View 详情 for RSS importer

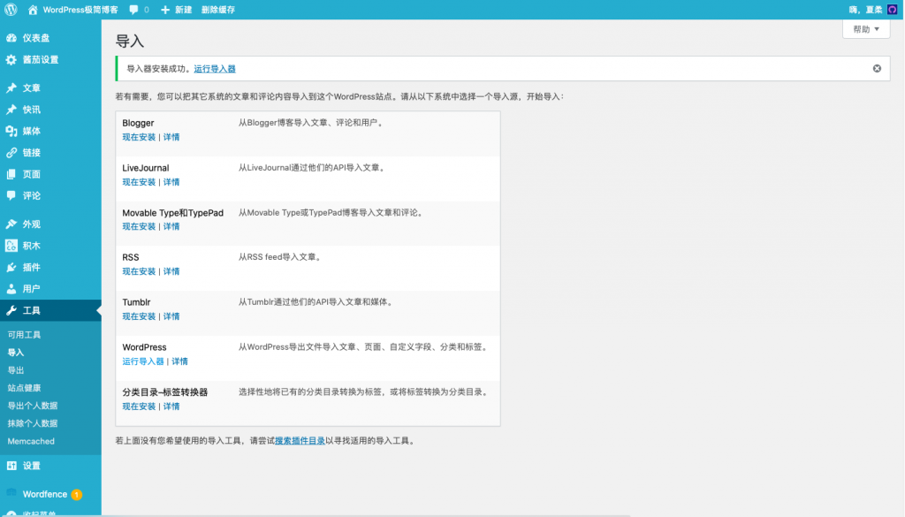tap(171, 272)
